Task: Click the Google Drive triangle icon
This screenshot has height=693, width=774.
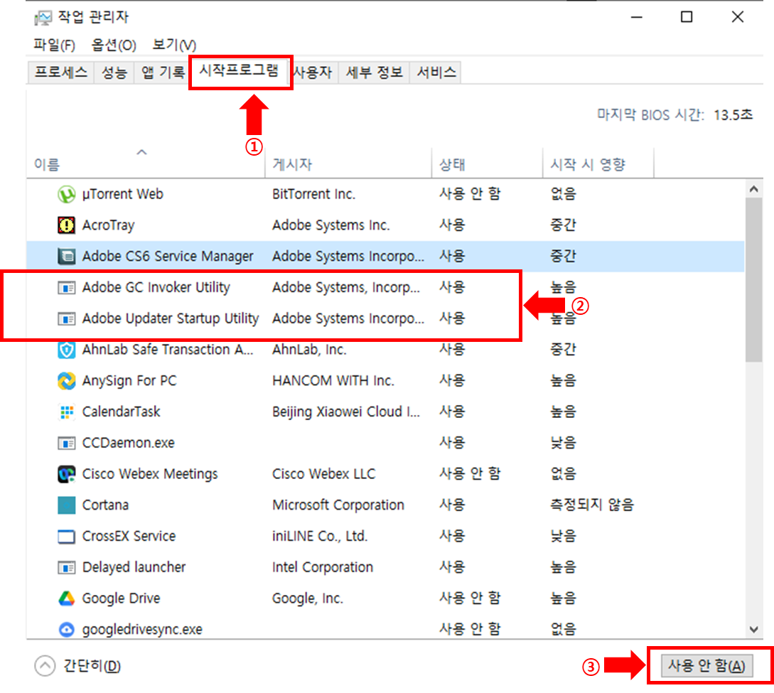Action: [x=66, y=598]
